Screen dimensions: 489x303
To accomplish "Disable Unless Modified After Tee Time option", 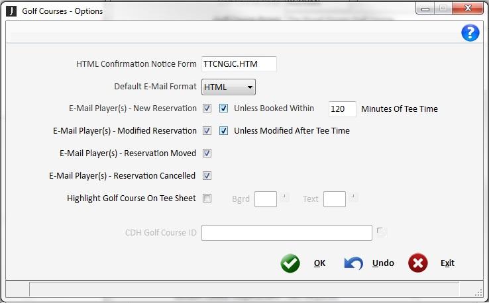I will pos(224,131).
